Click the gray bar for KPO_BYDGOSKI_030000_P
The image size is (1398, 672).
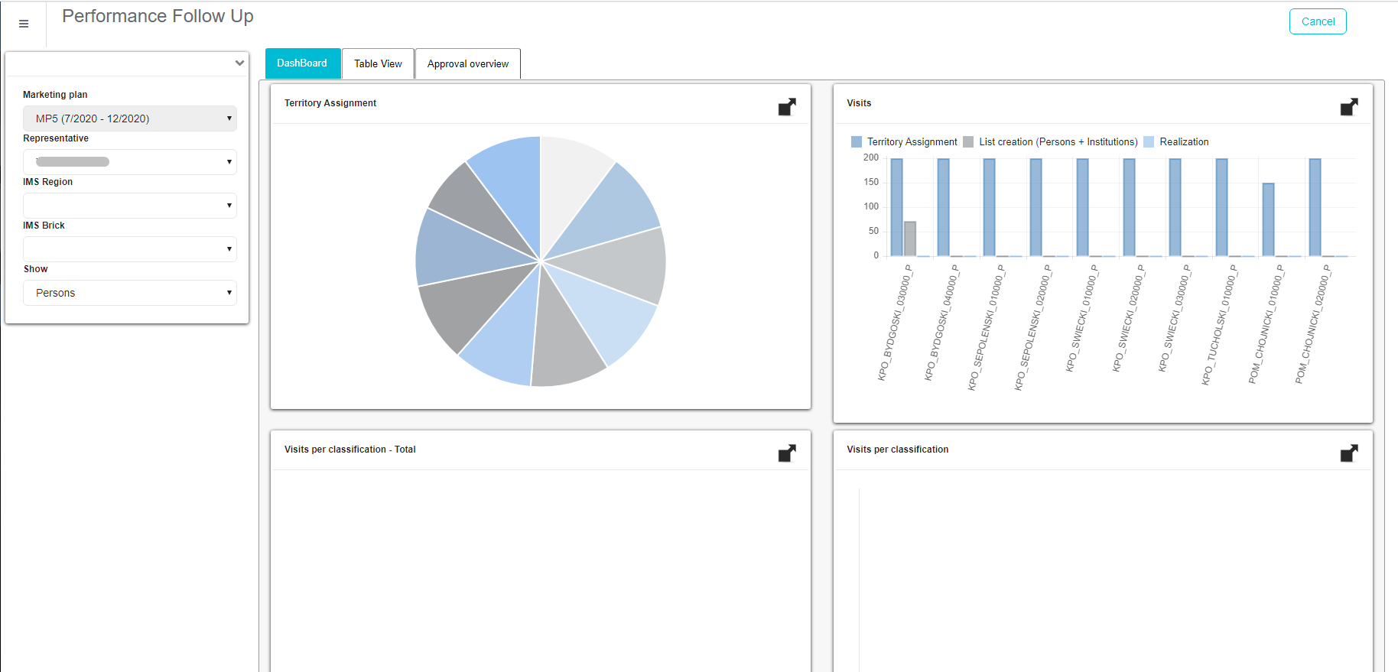(910, 239)
